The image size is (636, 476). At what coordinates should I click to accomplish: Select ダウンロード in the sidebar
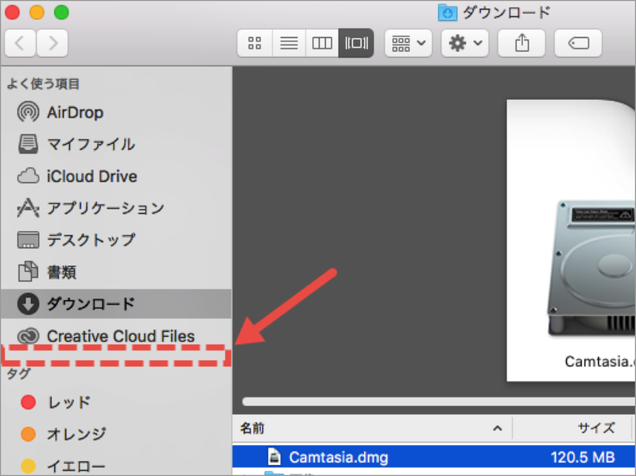click(116, 304)
